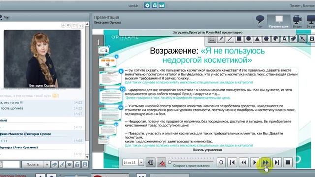Adjust the playback speed slider handle

pos(170,162)
